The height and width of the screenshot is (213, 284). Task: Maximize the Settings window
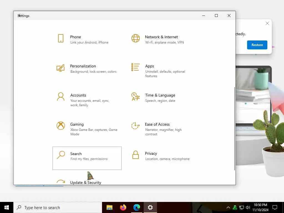point(216,16)
